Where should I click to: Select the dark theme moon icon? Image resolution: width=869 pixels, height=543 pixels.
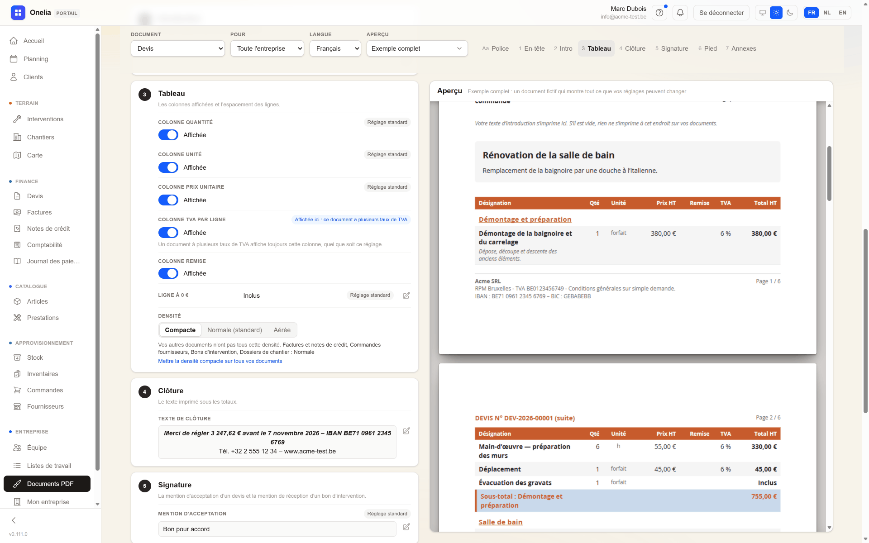click(x=790, y=13)
